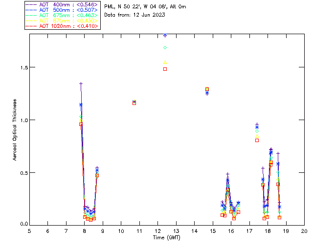This screenshot has height=250, width=313.
Task: Click green diamond marker near 0.9 after 17:00
Action: (257, 131)
